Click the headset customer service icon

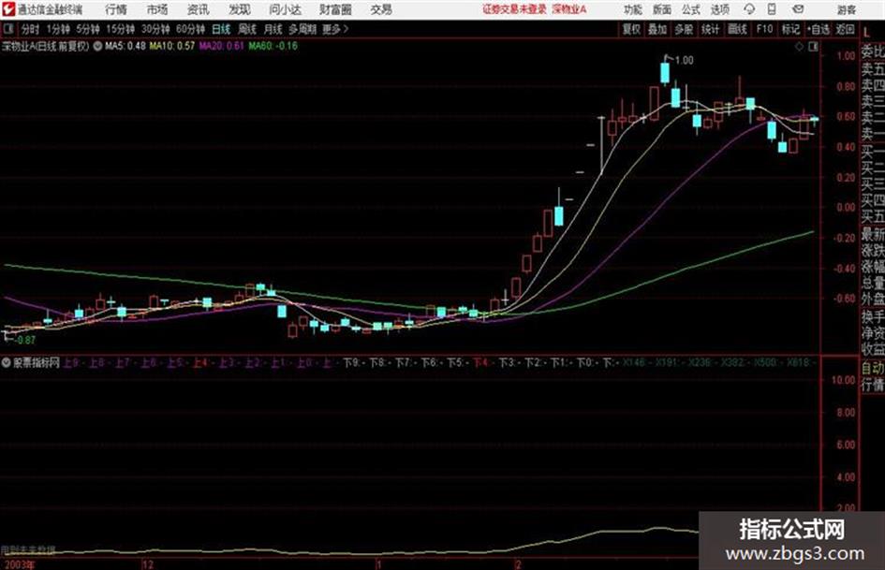point(749,9)
